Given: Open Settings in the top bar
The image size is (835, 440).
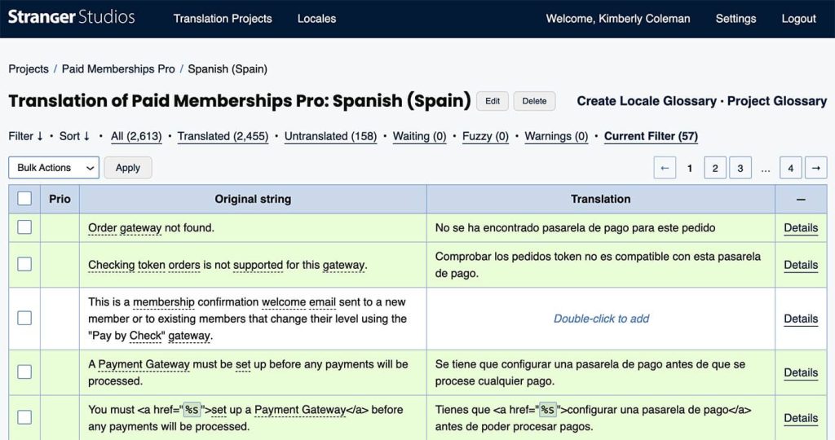Looking at the screenshot, I should coord(736,19).
